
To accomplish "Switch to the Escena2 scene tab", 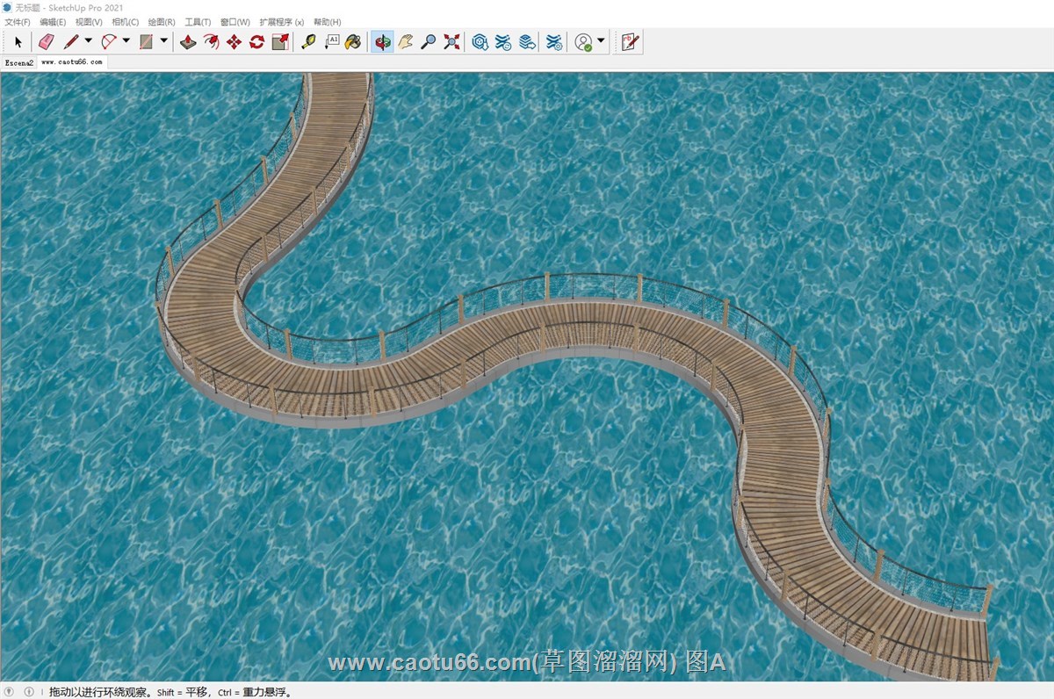I will [18, 62].
